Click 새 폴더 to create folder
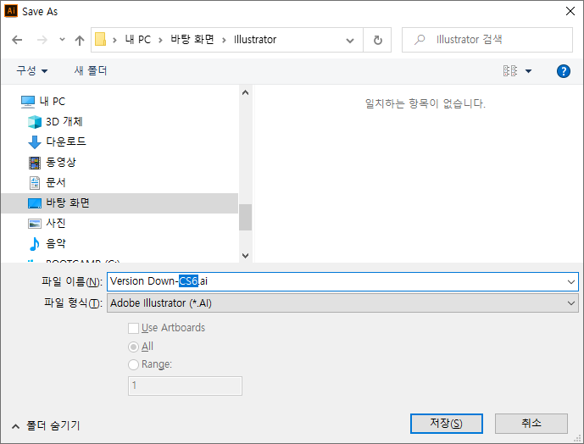The width and height of the screenshot is (584, 444). (x=91, y=71)
